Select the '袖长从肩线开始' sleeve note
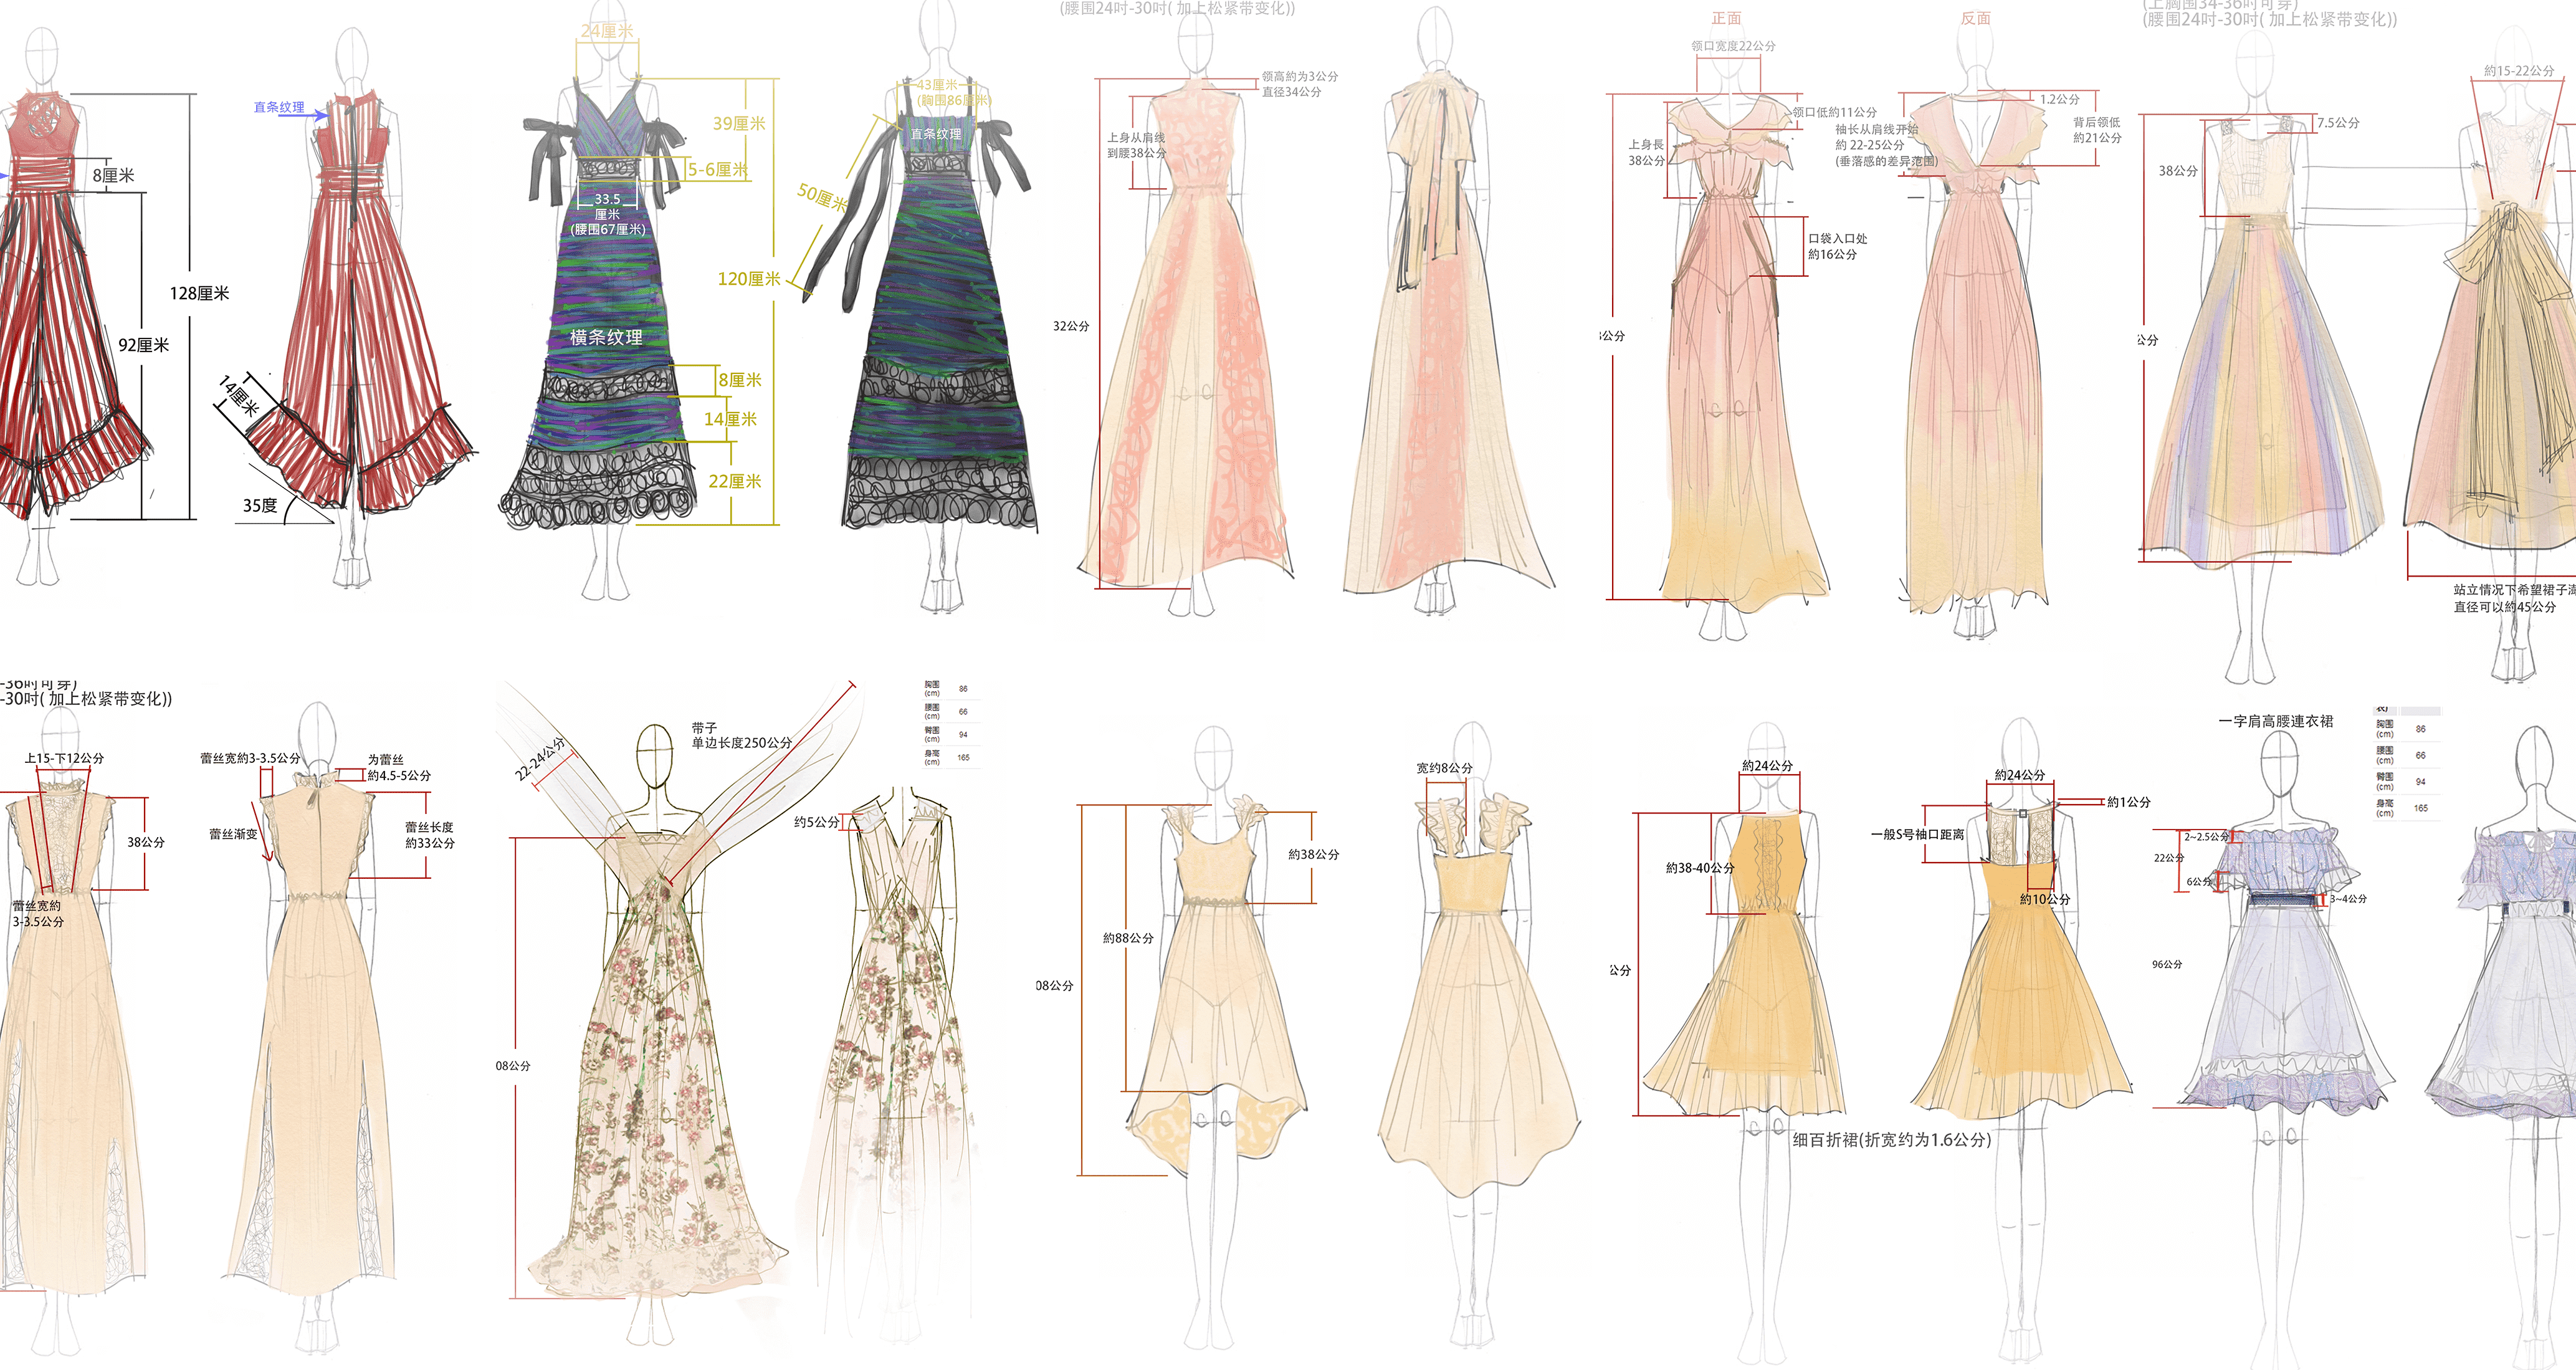 click(x=1876, y=129)
